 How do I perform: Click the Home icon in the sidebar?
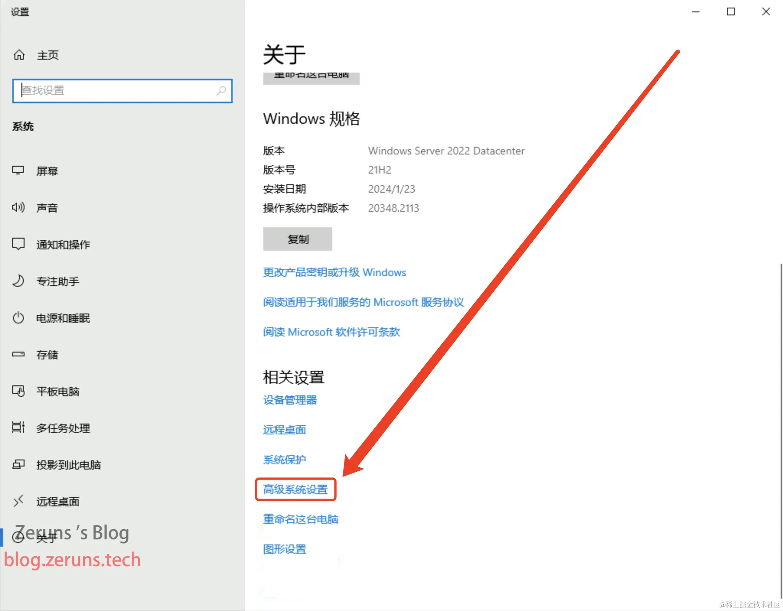click(x=19, y=55)
